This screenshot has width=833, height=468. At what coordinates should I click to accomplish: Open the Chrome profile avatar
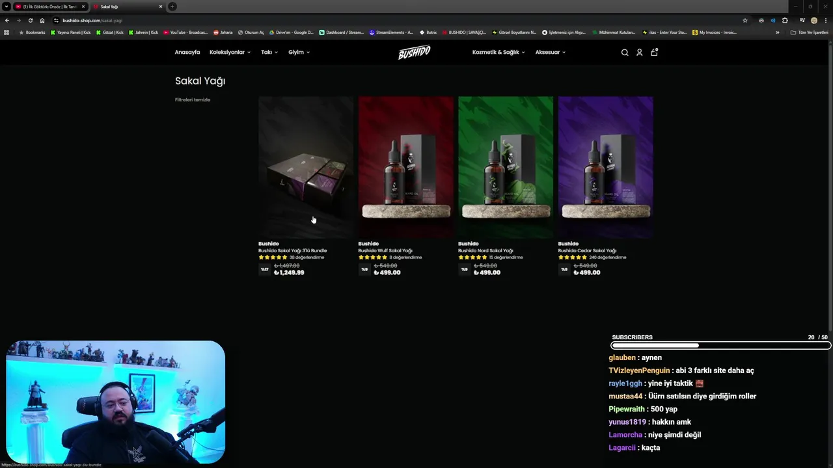[813, 20]
